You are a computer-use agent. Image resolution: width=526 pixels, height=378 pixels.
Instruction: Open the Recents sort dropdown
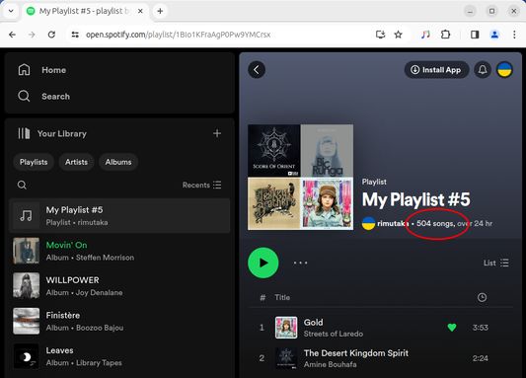(202, 185)
